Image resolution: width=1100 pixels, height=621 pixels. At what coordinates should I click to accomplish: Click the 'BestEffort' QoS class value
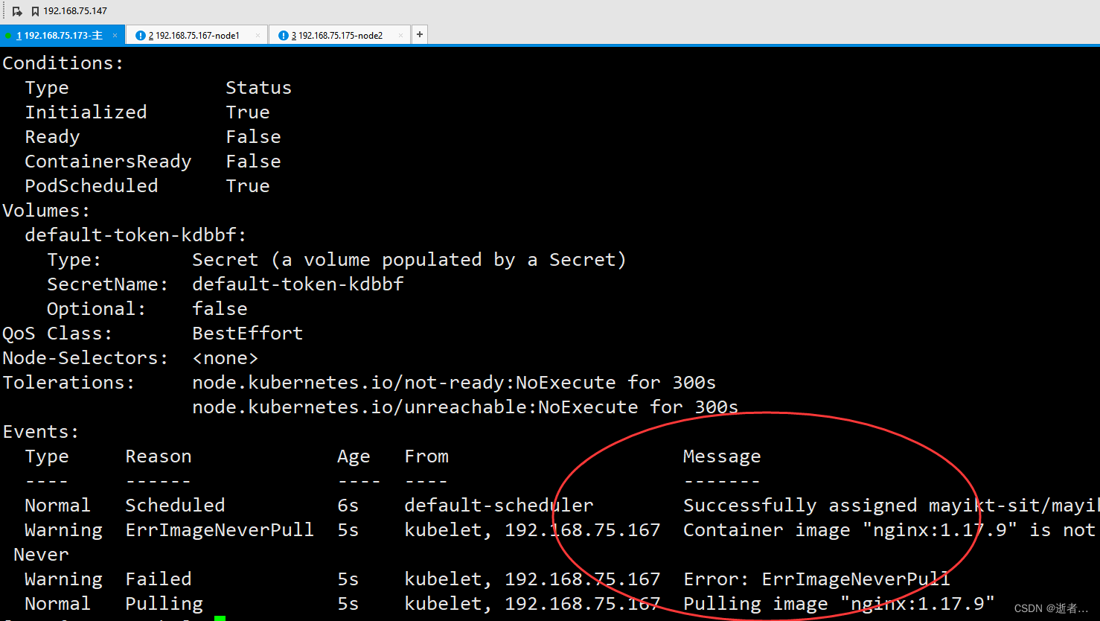[x=248, y=334]
